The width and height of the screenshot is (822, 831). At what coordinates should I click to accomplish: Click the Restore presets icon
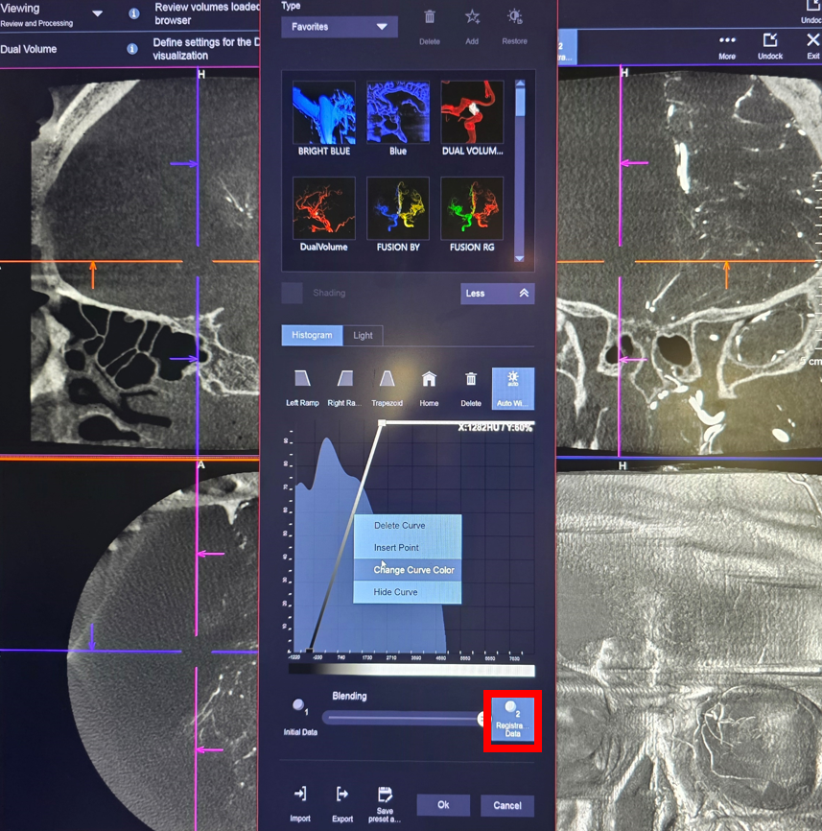[x=514, y=17]
